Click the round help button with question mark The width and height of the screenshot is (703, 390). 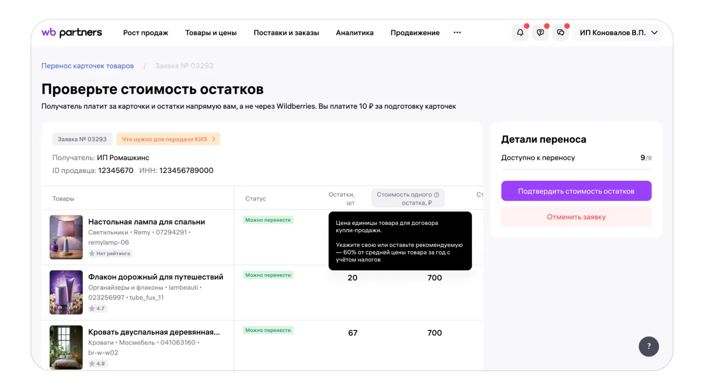(649, 346)
